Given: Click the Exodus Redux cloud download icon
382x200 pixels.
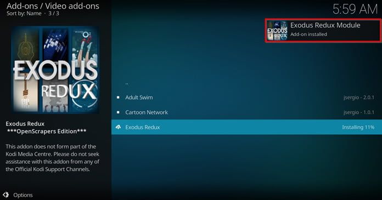Looking at the screenshot, I should coord(118,127).
